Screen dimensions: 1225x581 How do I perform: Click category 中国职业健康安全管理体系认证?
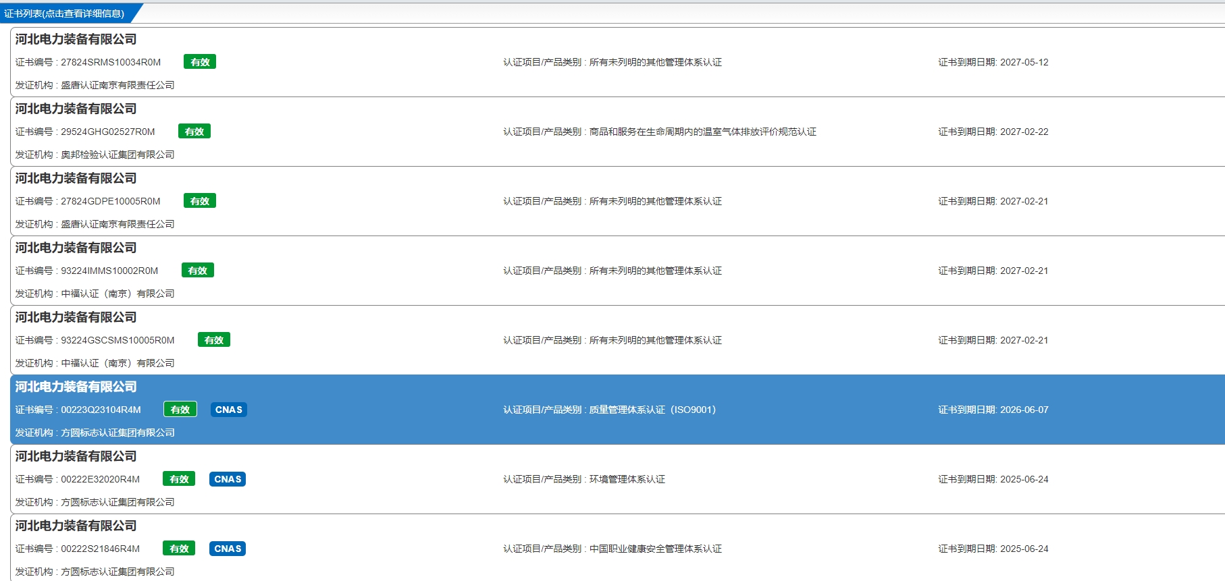656,549
